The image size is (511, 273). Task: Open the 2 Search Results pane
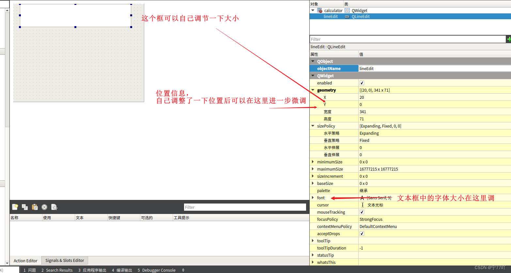tap(57, 270)
